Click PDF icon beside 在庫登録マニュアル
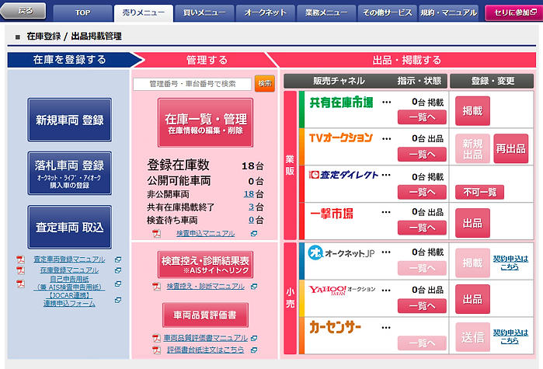This screenshot has width=543, height=369. point(20,270)
